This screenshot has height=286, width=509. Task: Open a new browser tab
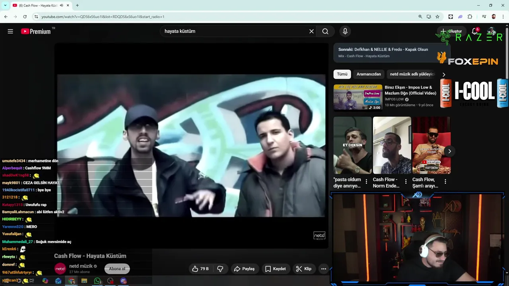pyautogui.click(x=77, y=6)
